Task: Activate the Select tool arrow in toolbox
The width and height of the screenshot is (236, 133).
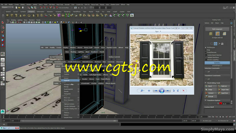Action: 3,23
